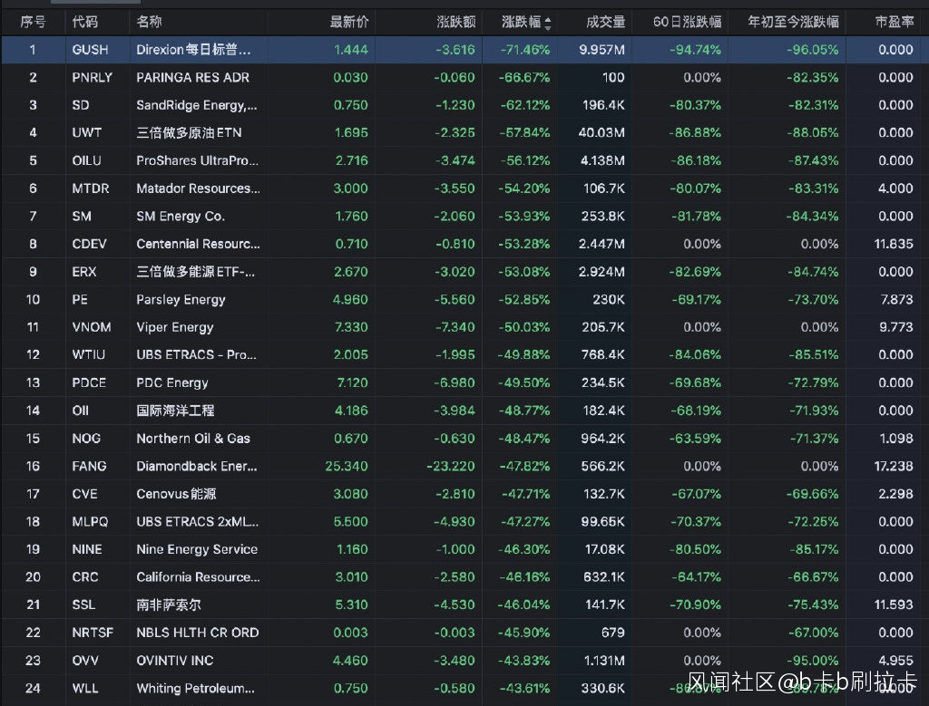Click the PDCE ticker code
The height and width of the screenshot is (706, 929).
point(89,382)
